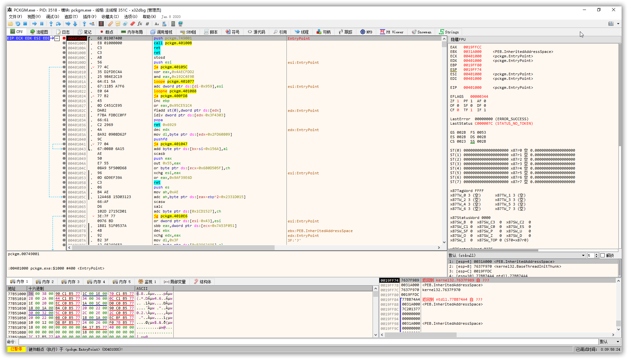
Task: Open the 选项(O) menu
Action: tap(131, 17)
